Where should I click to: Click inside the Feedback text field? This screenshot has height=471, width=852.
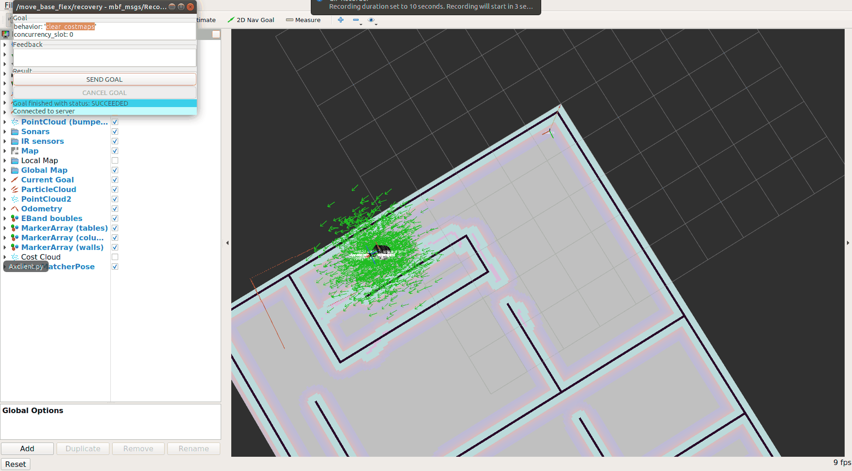[104, 57]
